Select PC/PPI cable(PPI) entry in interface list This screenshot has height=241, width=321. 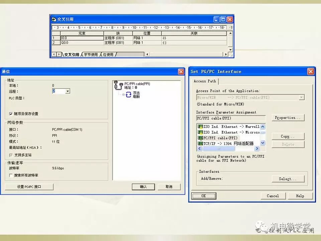tap(217, 138)
